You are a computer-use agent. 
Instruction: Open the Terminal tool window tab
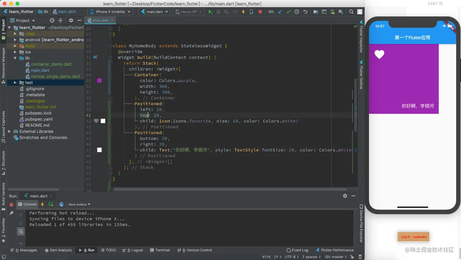pos(160,250)
